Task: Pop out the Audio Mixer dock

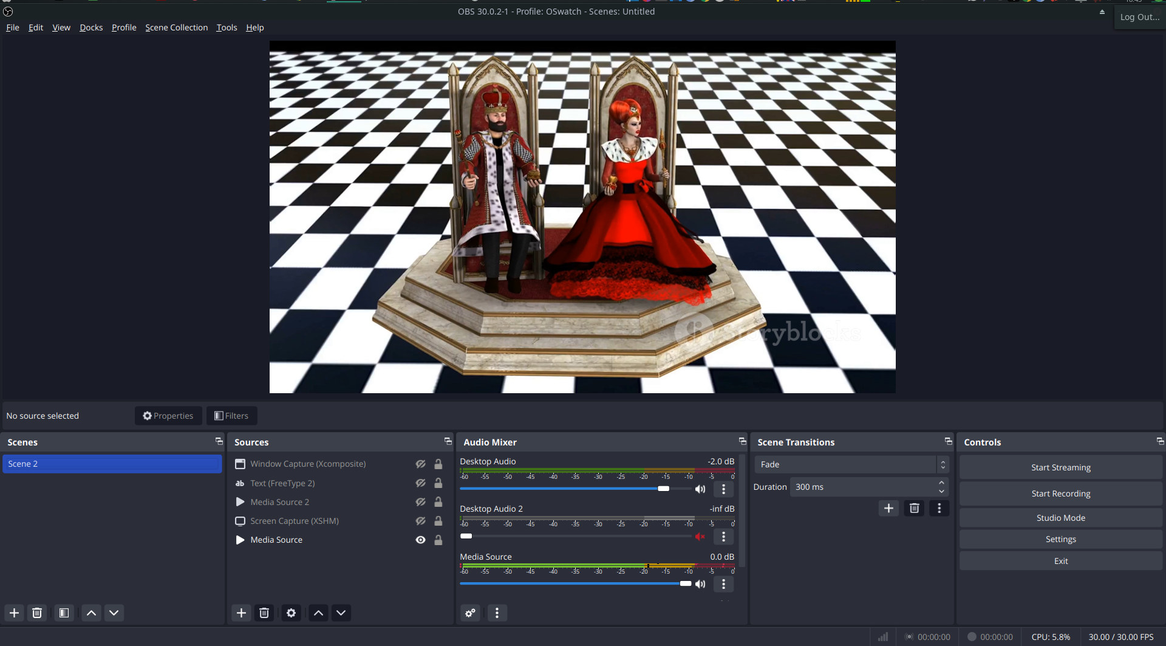Action: (x=742, y=441)
